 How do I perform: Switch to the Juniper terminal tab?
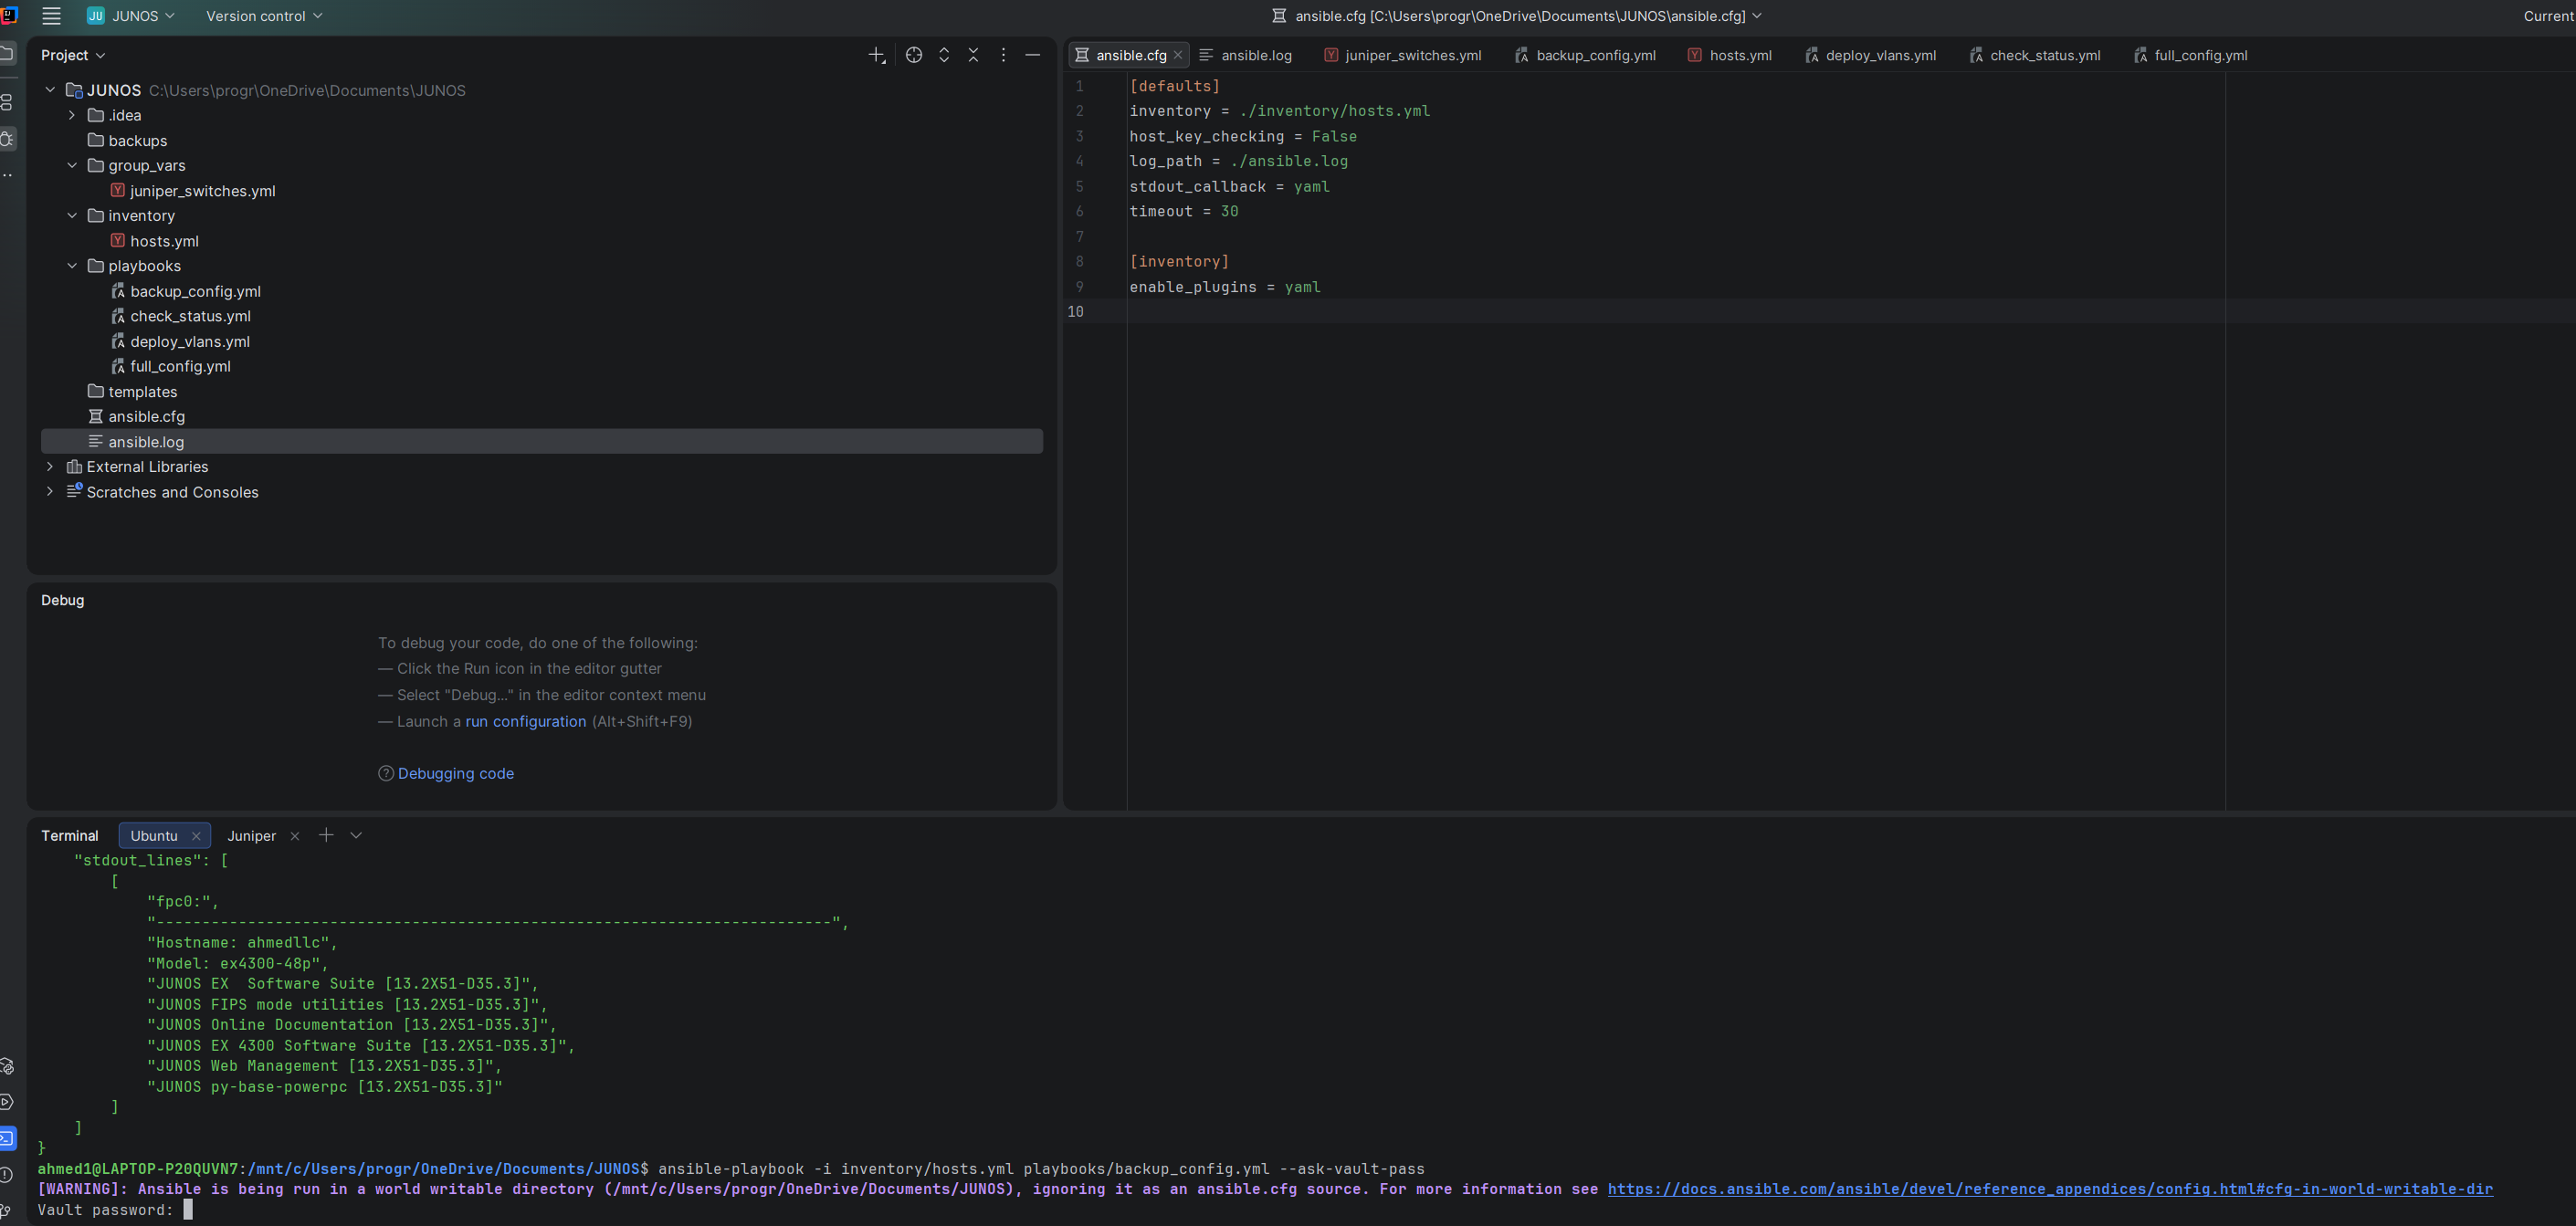(x=251, y=835)
